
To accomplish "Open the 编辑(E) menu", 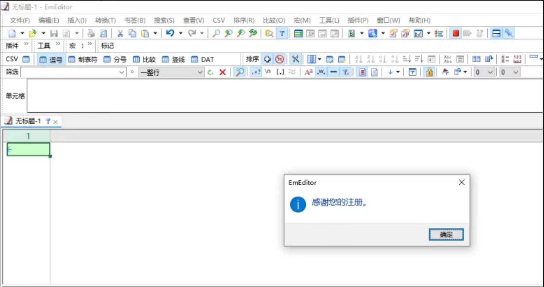I will click(x=49, y=20).
